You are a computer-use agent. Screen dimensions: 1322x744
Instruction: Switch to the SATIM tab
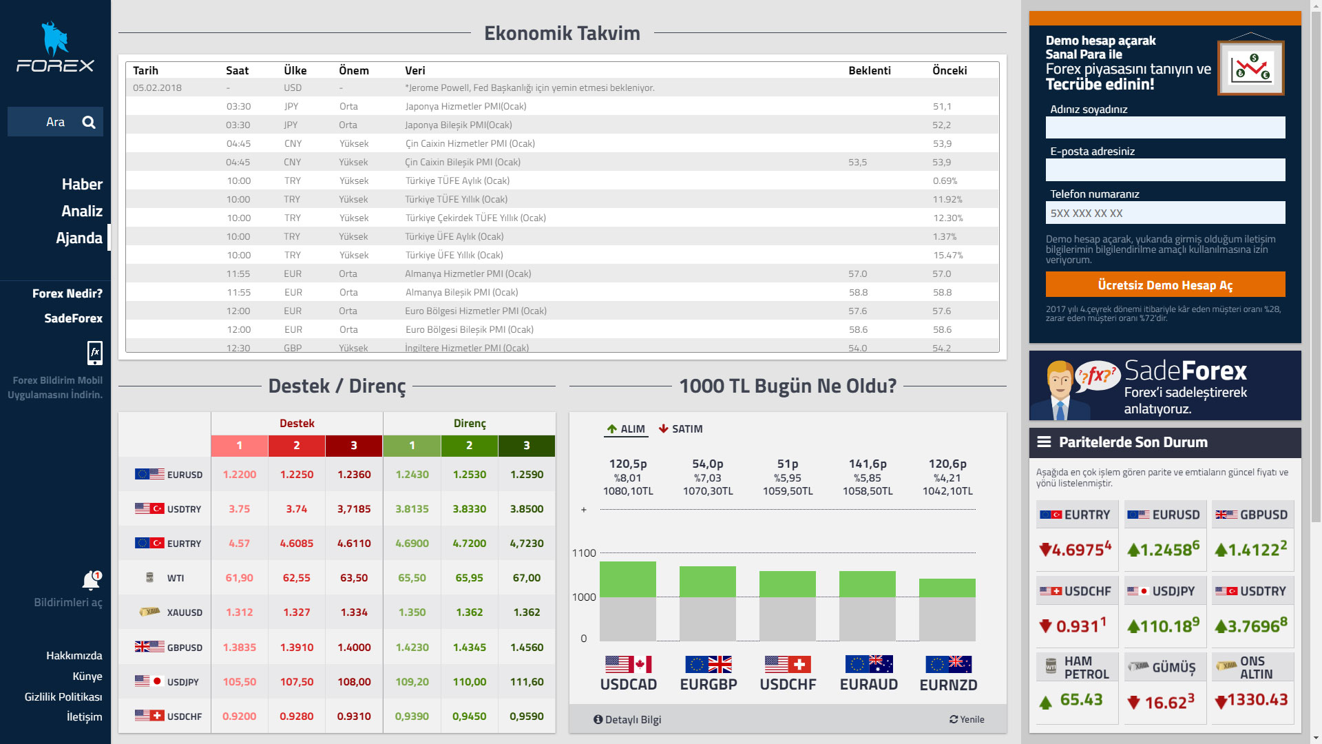[680, 429]
